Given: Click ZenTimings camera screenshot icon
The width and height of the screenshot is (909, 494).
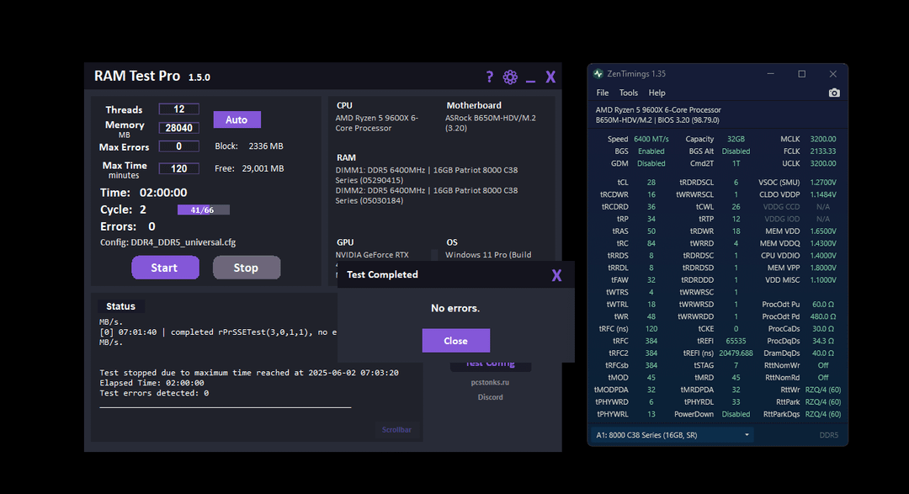Looking at the screenshot, I should pos(834,93).
